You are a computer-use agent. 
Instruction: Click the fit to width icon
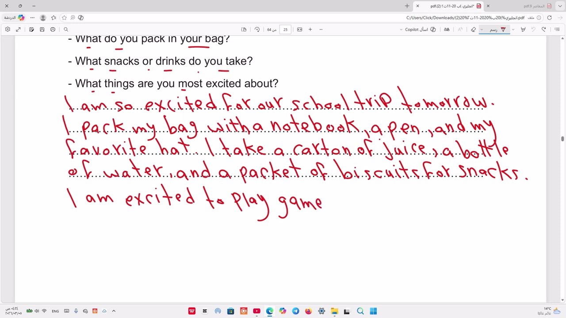[299, 30]
